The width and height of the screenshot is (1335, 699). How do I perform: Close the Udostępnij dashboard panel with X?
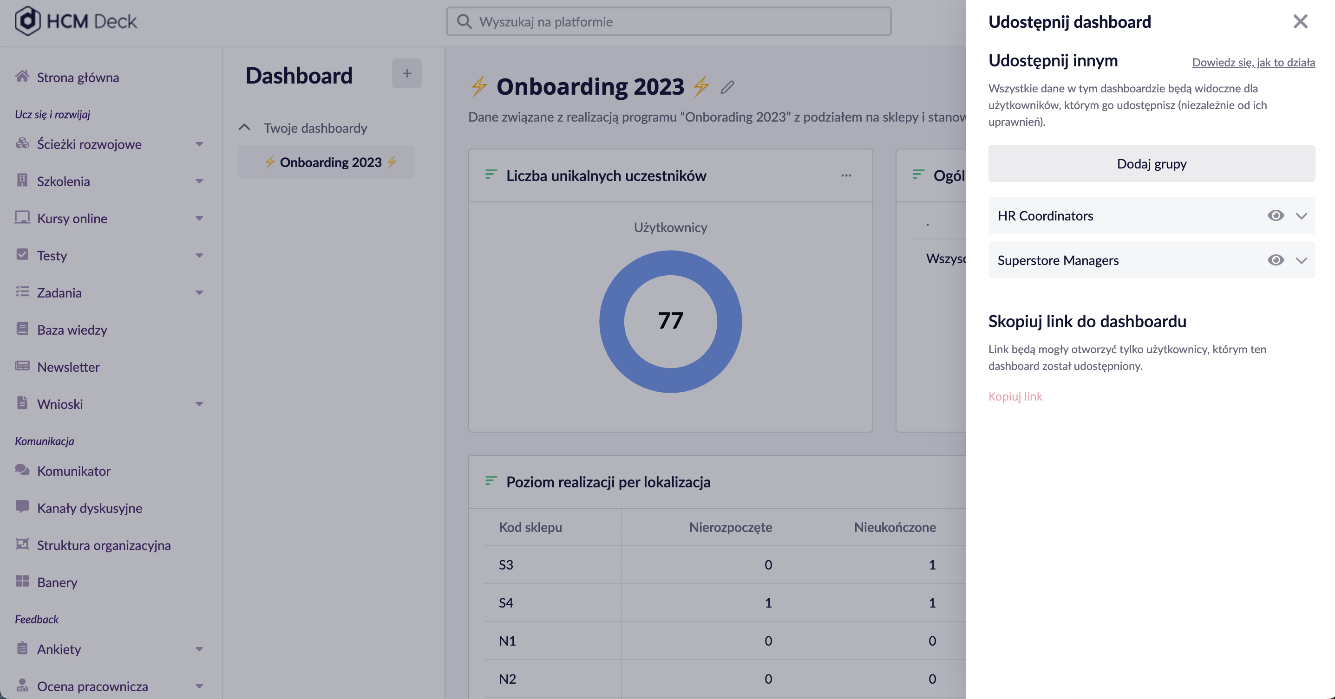1300,22
